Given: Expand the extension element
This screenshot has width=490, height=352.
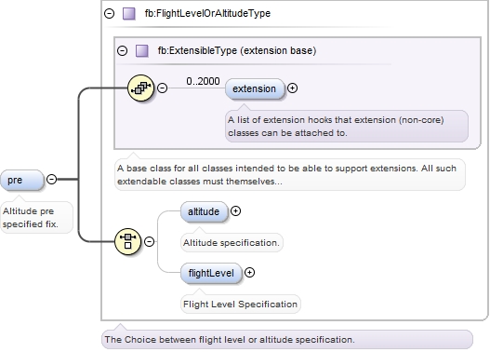Looking at the screenshot, I should pos(292,88).
